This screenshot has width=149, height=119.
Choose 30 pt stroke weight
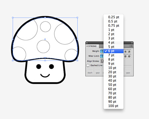pos(114,76)
